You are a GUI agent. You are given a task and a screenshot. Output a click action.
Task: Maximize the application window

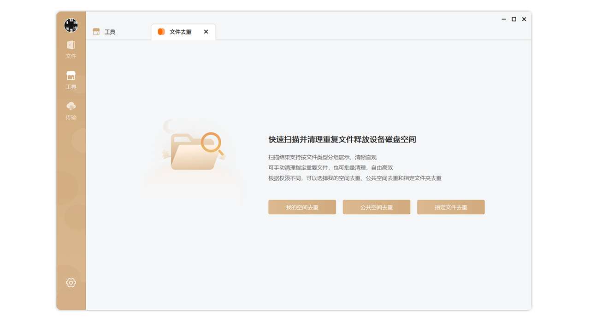coord(513,19)
